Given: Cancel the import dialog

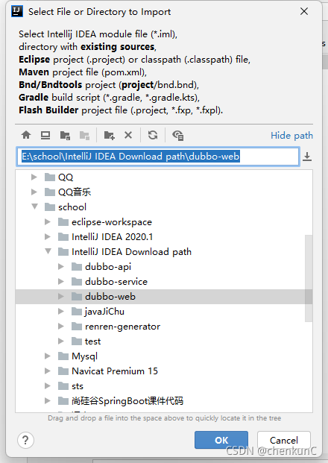Looking at the screenshot, I should point(284,440).
